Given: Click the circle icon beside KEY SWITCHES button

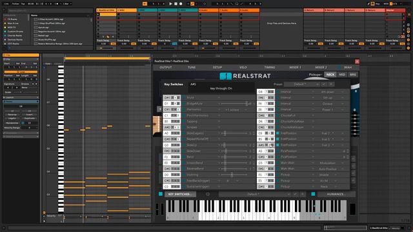Looking at the screenshot, I should pyautogui.click(x=208, y=194).
